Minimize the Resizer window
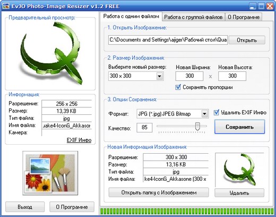 253,6
